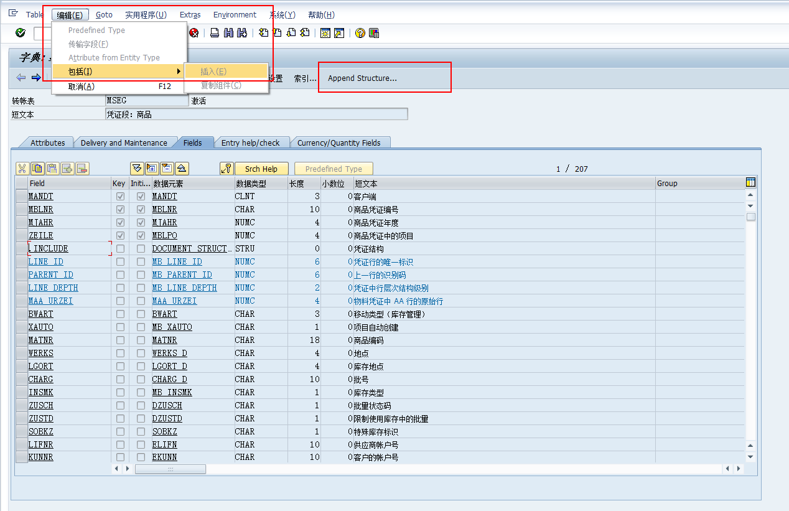The image size is (789, 511).
Task: Click the red Cancel icon in toolbar
Action: point(194,33)
